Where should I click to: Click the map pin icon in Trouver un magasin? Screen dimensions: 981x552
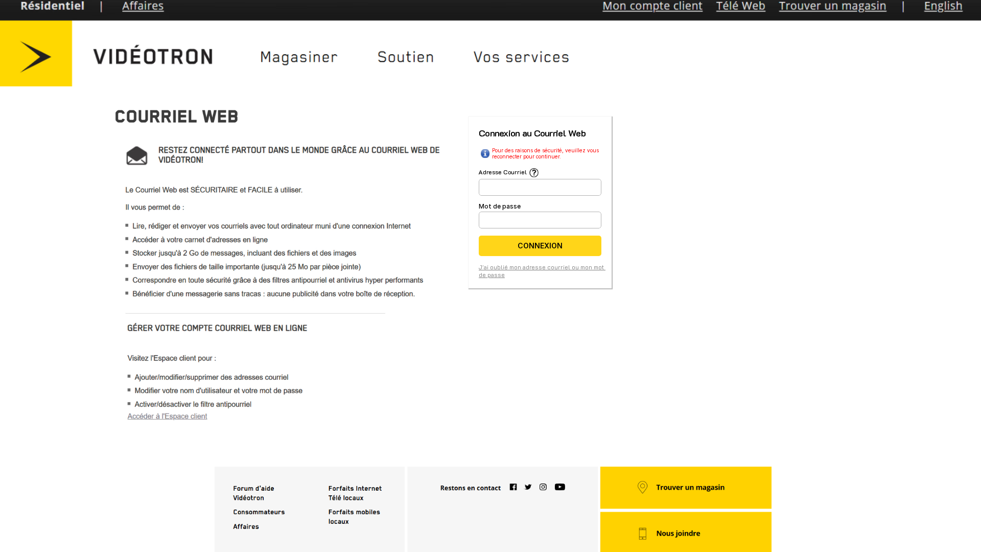[x=643, y=487]
